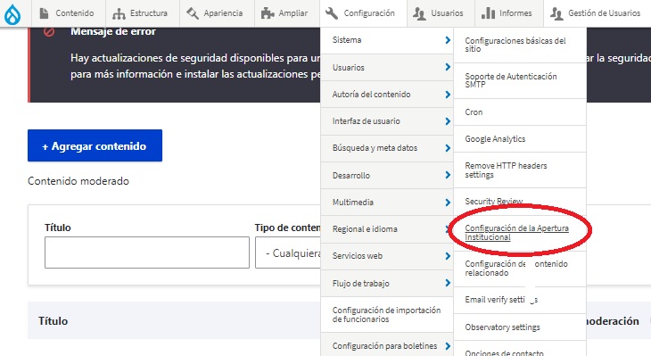The image size is (651, 356).
Task: Open the Contenido toolbar menu
Action: (x=69, y=13)
